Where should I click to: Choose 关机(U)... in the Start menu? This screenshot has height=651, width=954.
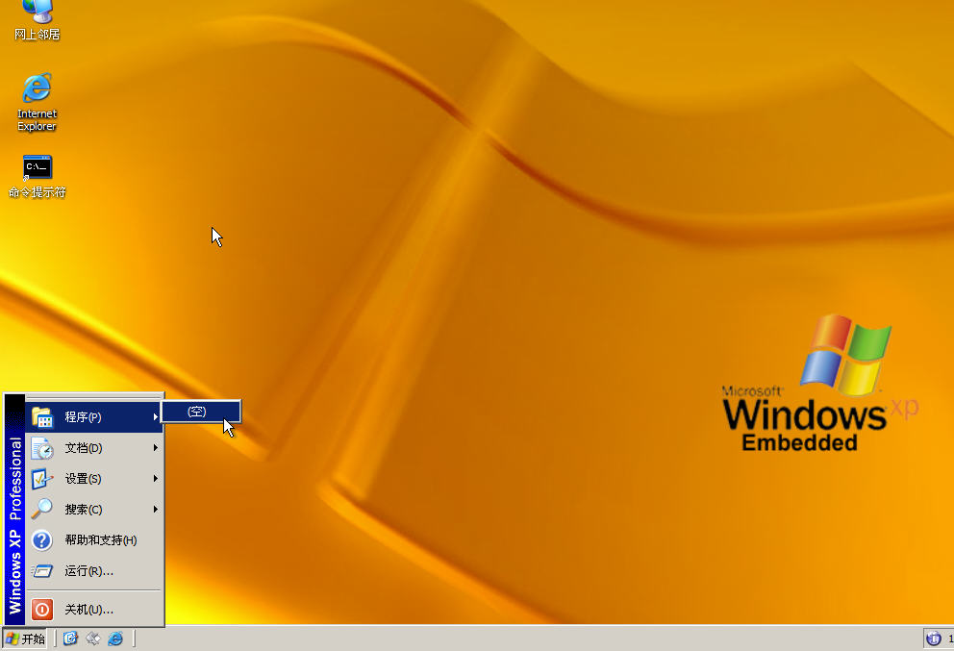click(94, 610)
